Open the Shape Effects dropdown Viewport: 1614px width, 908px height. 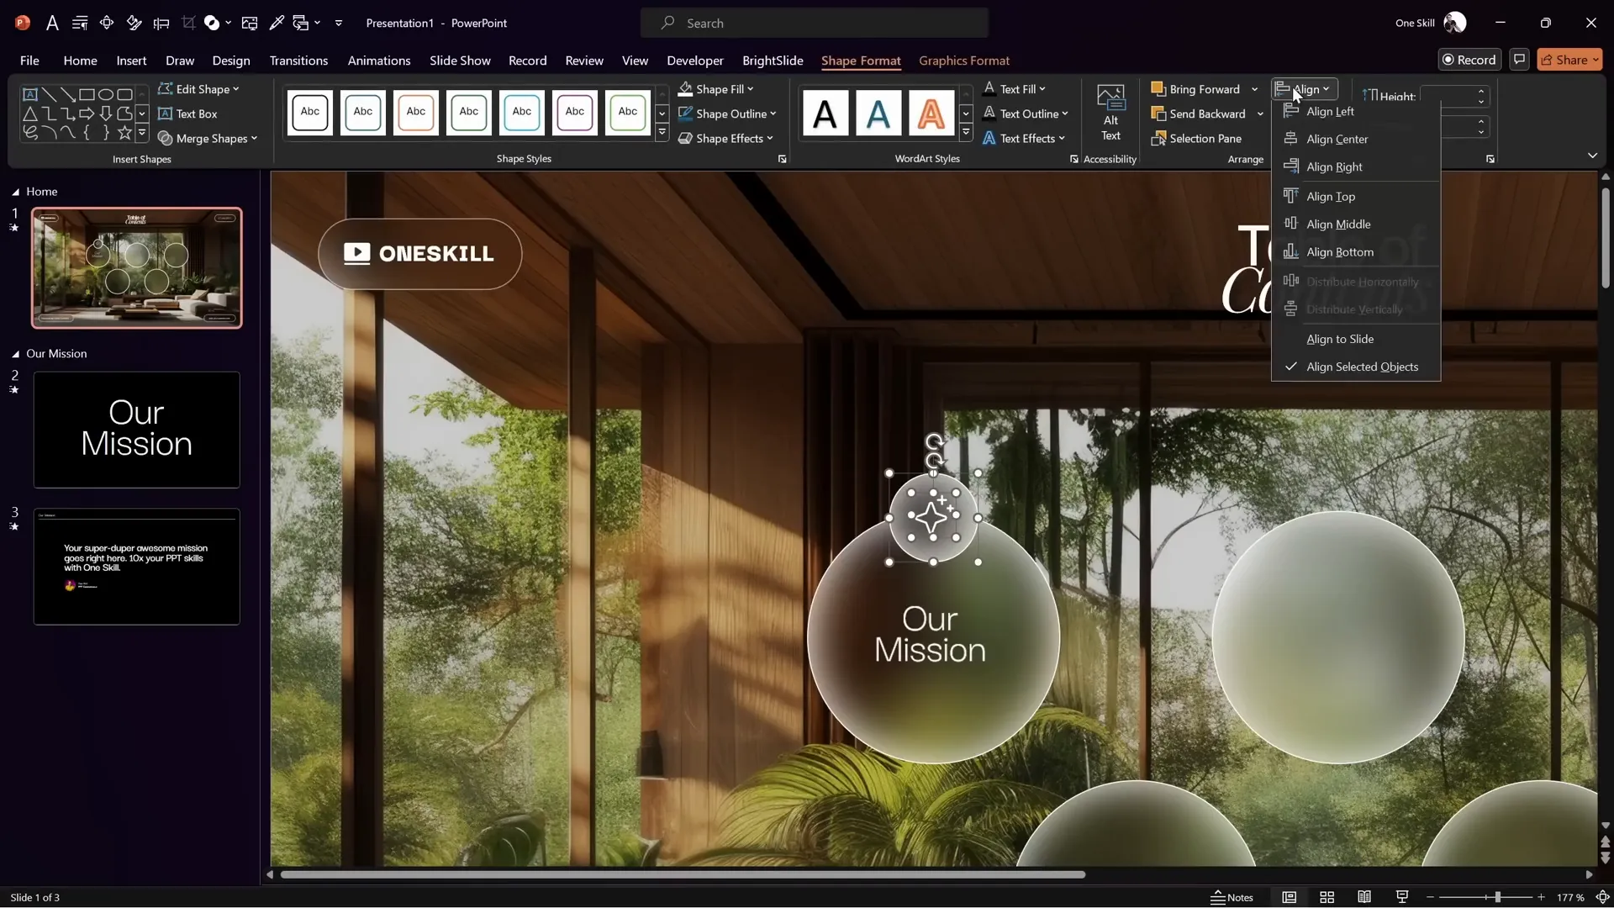coord(725,138)
